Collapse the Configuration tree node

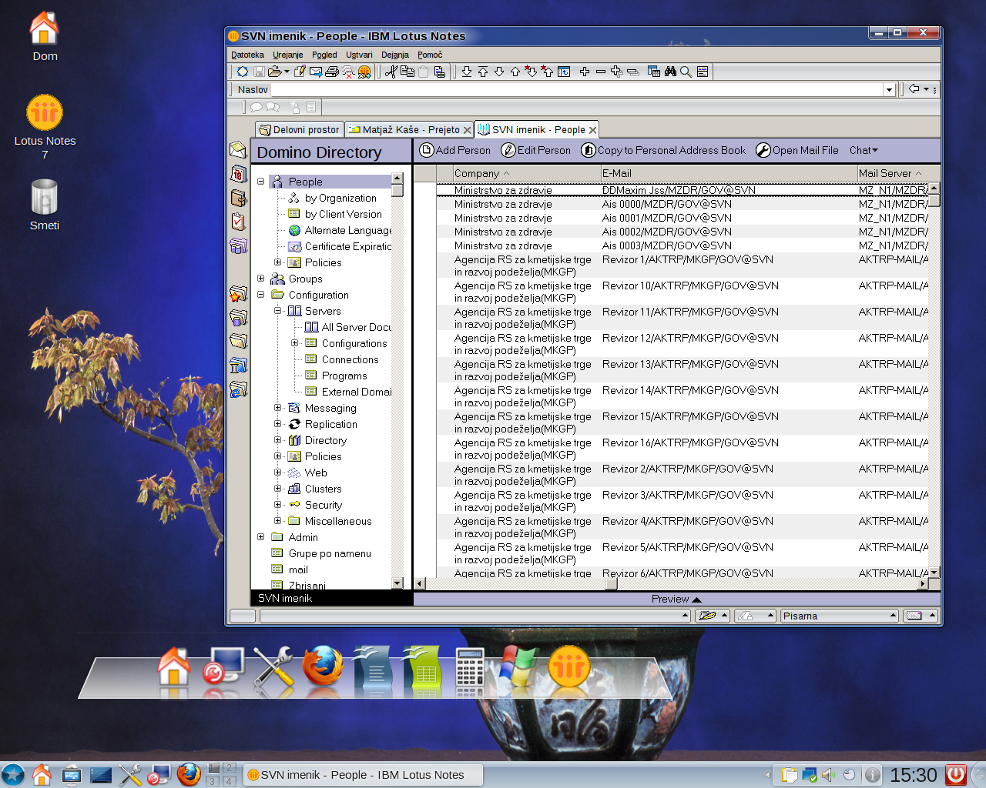coord(260,295)
